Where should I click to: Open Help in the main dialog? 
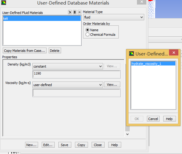click(115, 145)
